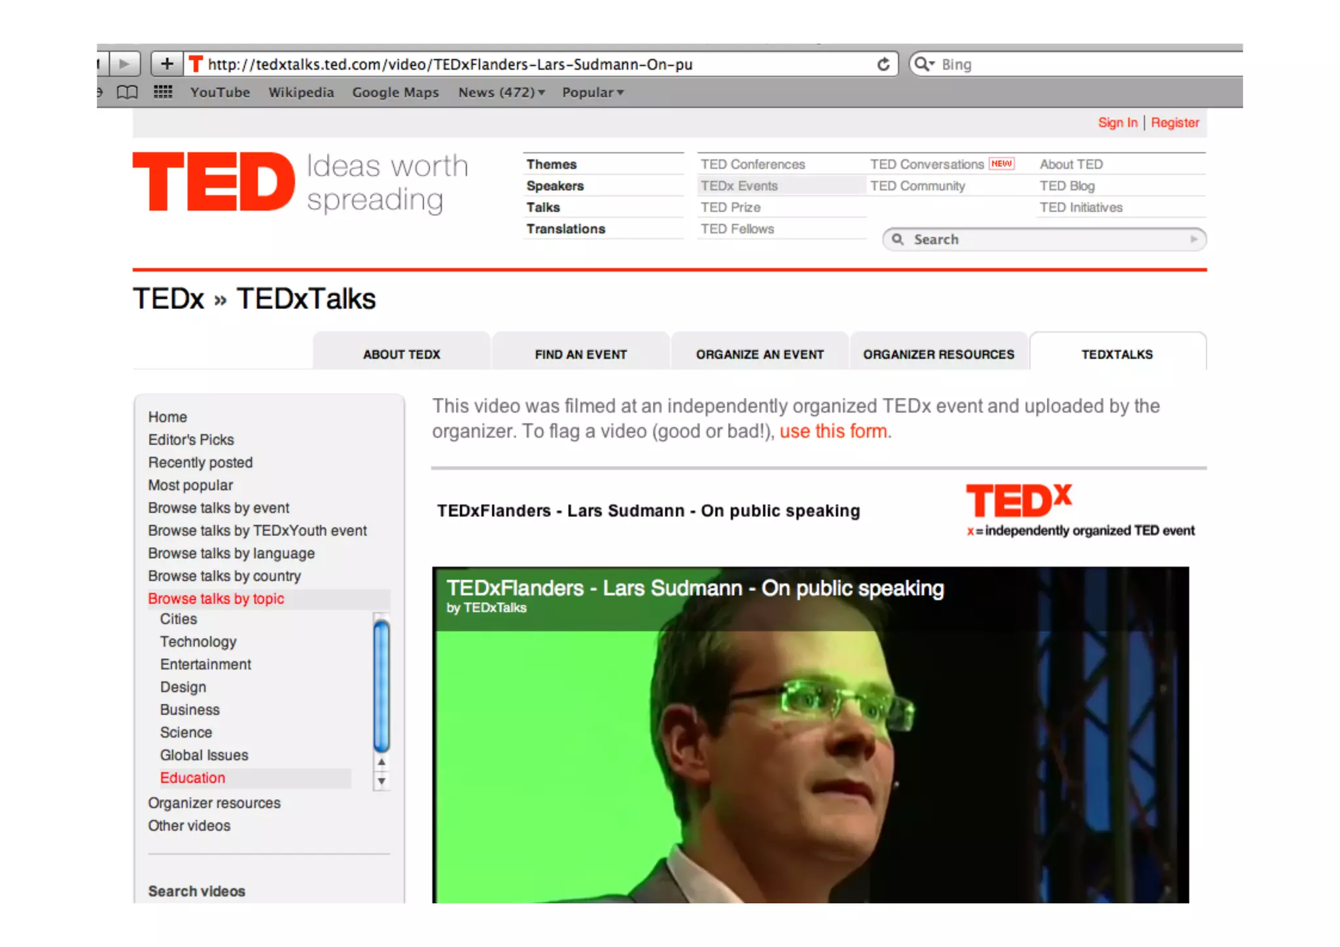Screen dimensions: 1340x947
Task: Switch to the Find an Event tab
Action: tap(580, 354)
